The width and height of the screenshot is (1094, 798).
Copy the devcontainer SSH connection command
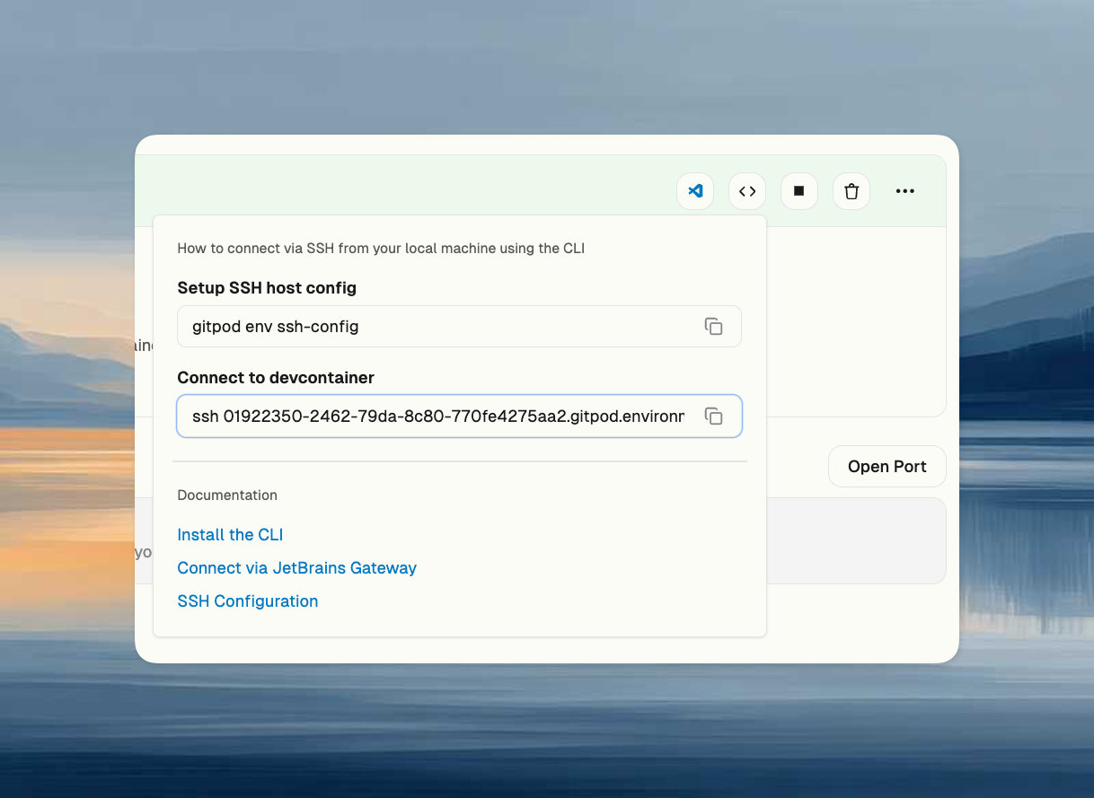tap(714, 416)
